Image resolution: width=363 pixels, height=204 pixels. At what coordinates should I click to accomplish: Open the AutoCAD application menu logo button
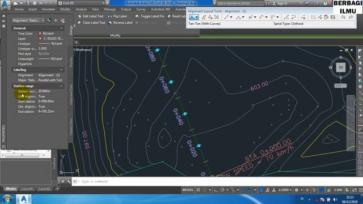pos(6,5)
